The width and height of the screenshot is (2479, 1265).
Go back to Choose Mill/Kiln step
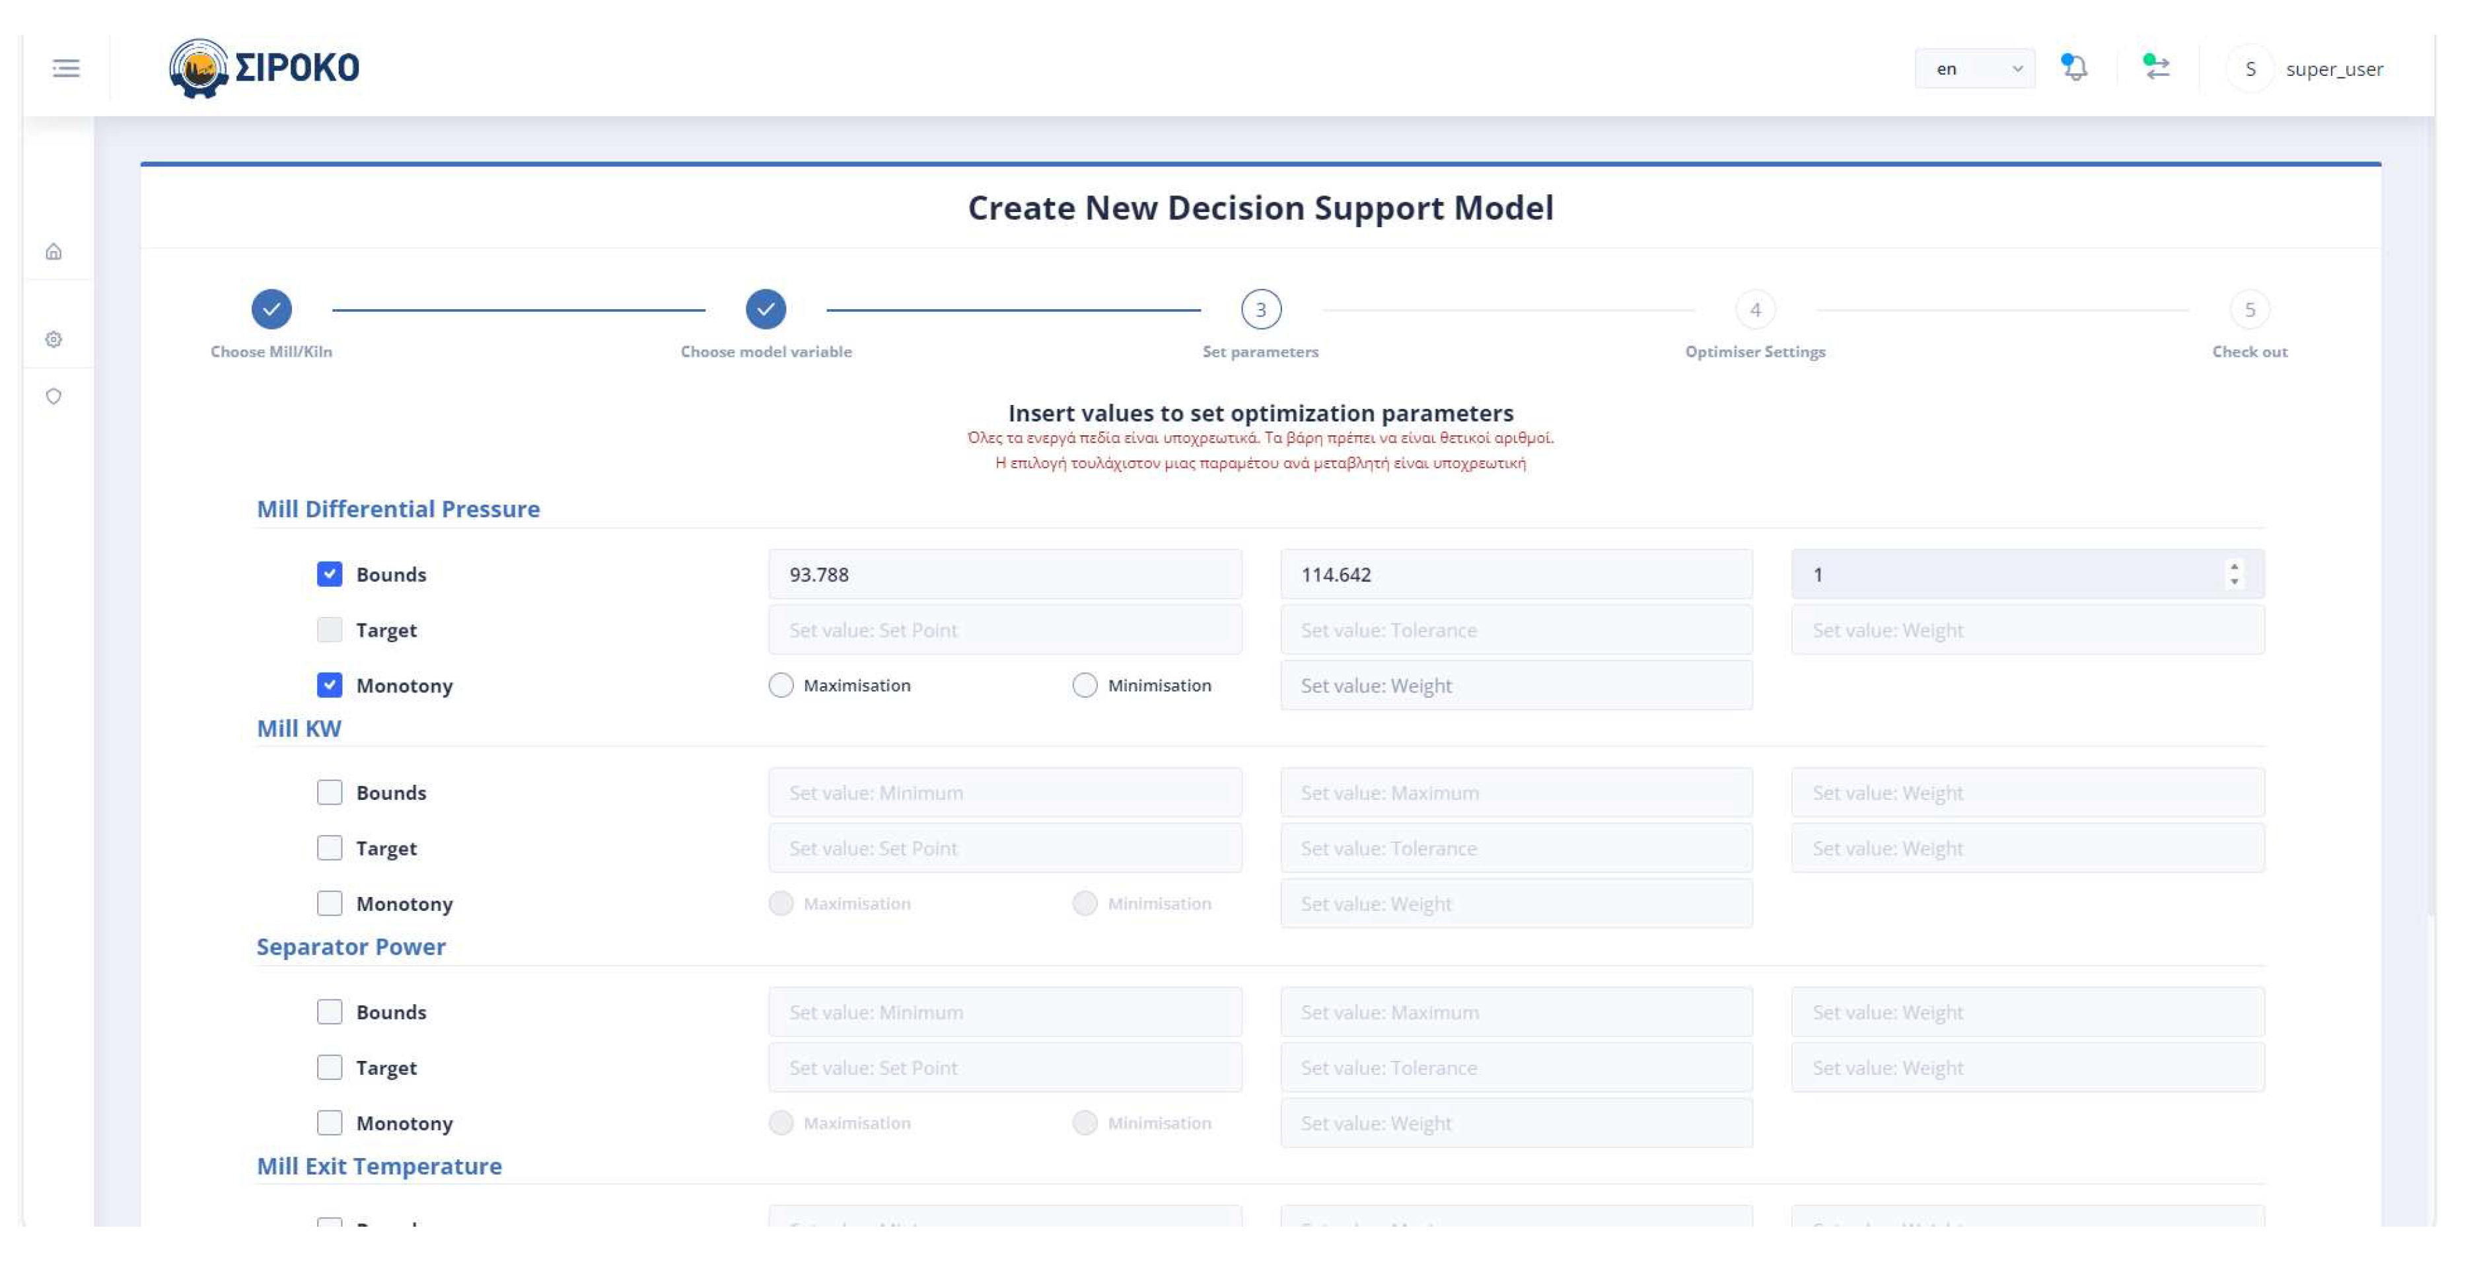pos(271,310)
